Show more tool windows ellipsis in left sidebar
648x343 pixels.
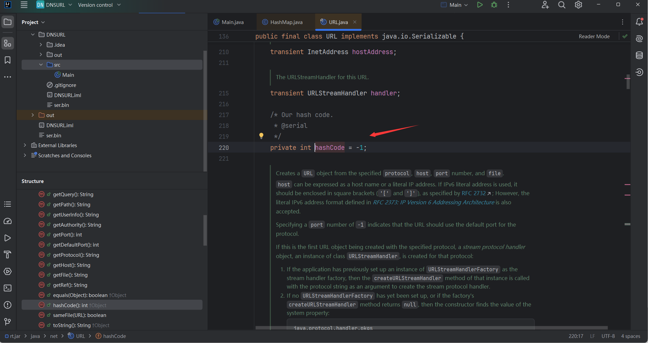click(x=7, y=77)
